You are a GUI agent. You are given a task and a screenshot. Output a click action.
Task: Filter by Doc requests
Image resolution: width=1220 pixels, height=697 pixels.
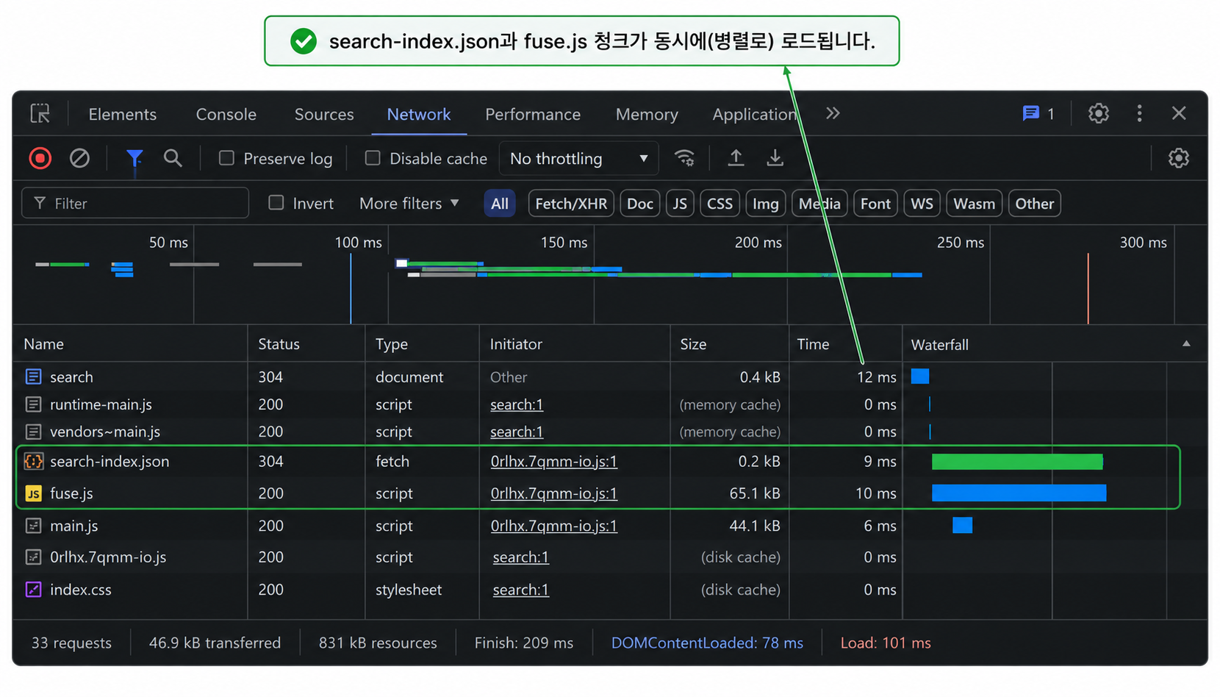640,204
